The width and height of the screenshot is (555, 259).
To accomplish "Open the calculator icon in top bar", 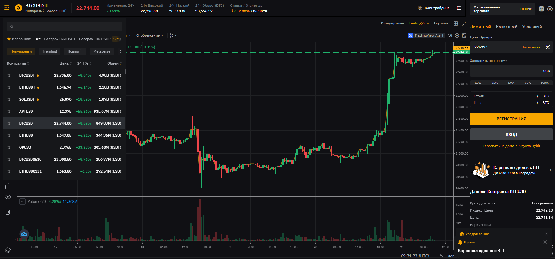I will pyautogui.click(x=541, y=9).
